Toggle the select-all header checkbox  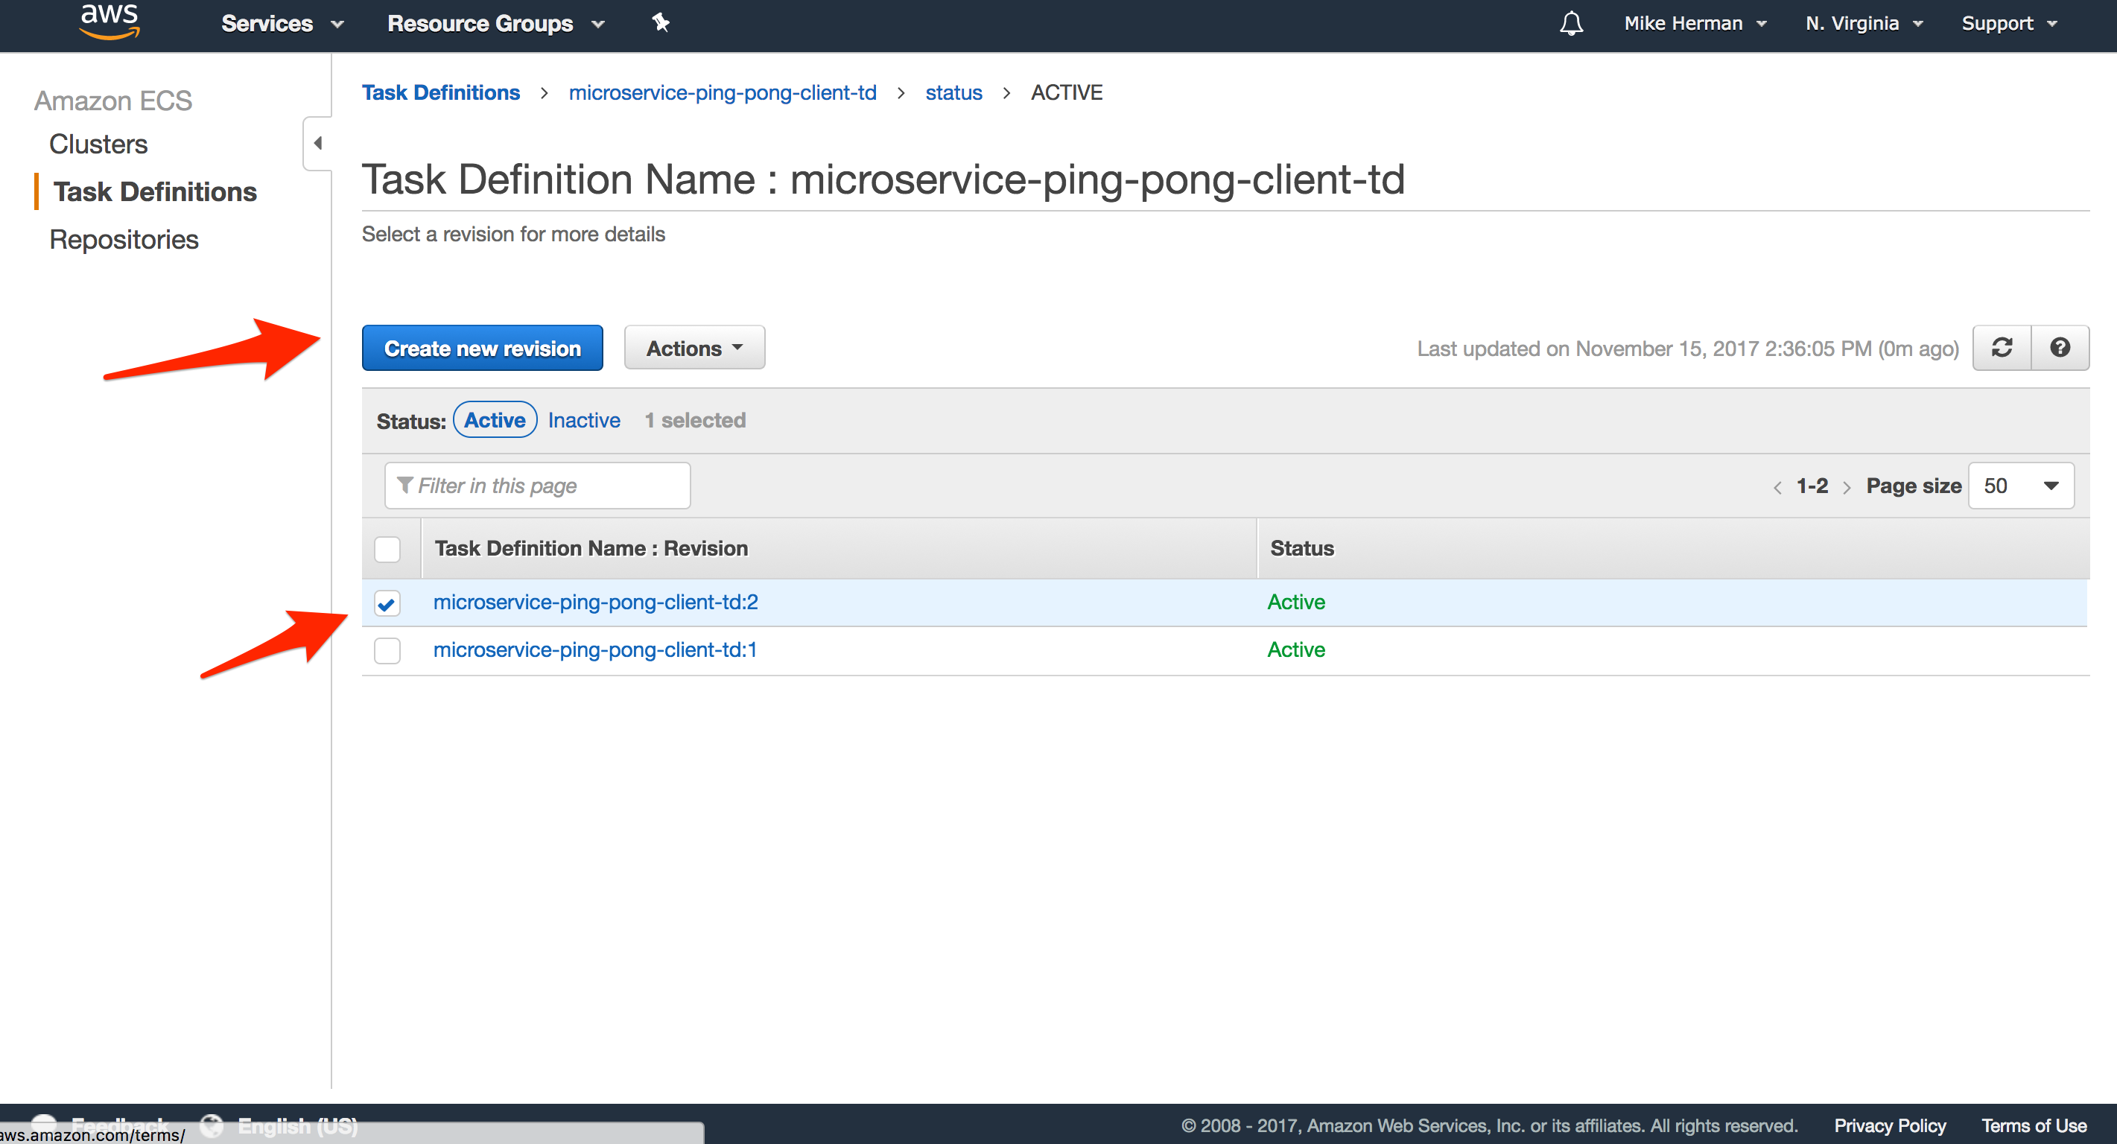387,549
